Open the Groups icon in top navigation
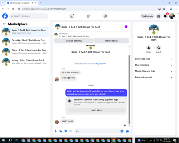The width and height of the screenshot is (179, 143). (105, 16)
